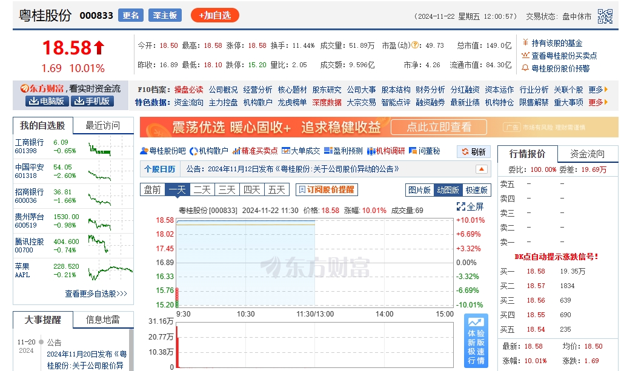
Task: Open 公司概况 link
Action: 224,90
